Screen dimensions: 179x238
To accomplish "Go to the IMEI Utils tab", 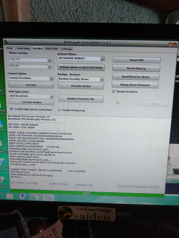I will pos(52,49).
